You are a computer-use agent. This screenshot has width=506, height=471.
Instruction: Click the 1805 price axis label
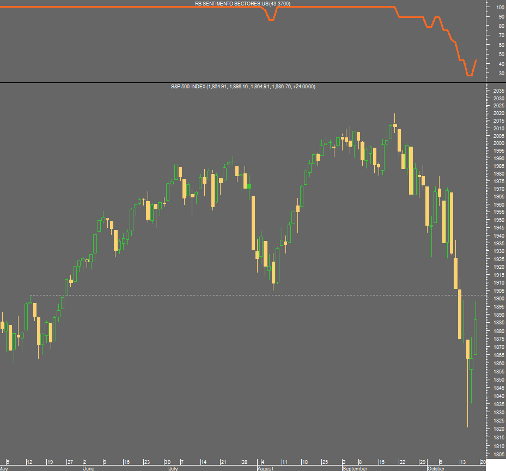[498, 454]
